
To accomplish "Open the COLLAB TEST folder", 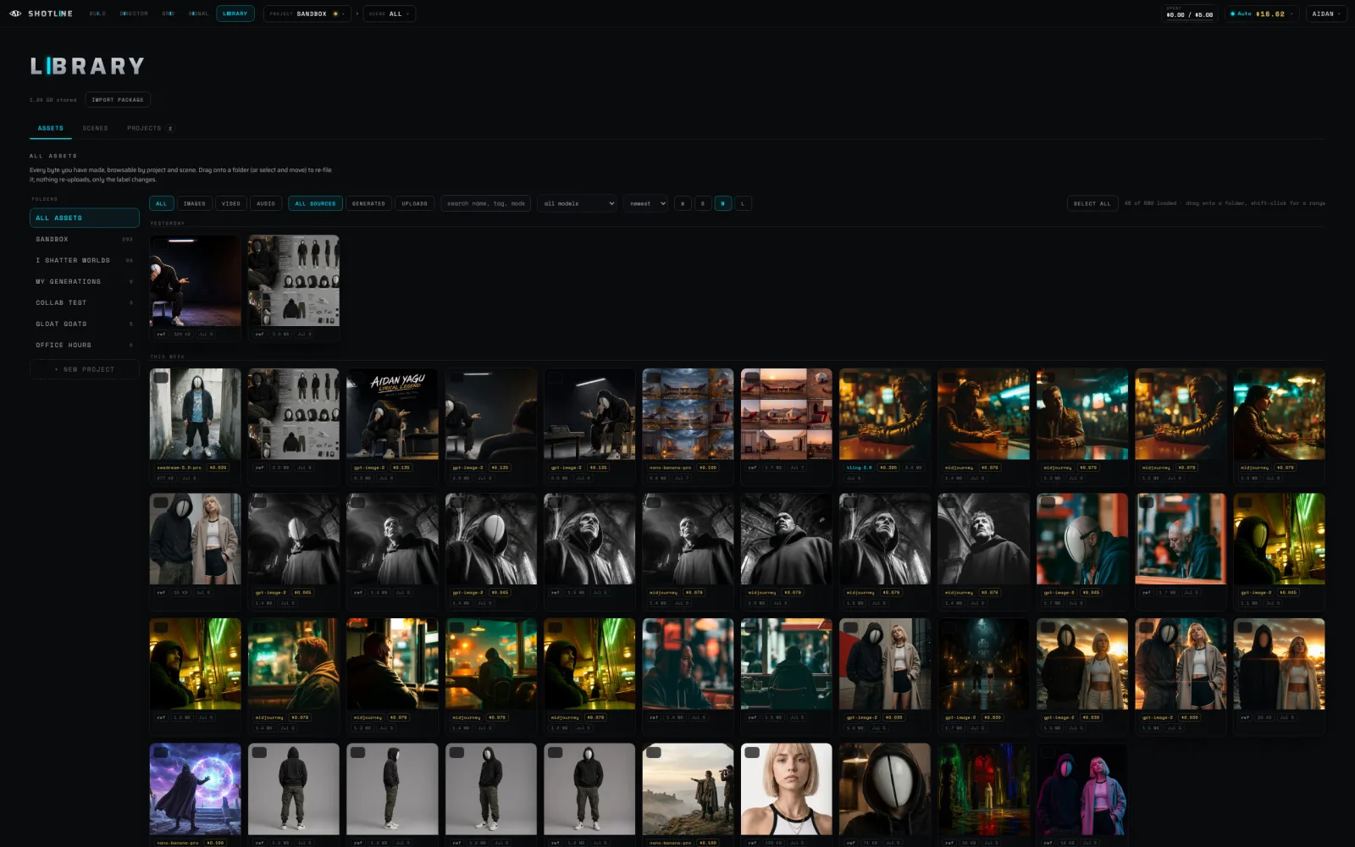I will point(85,302).
